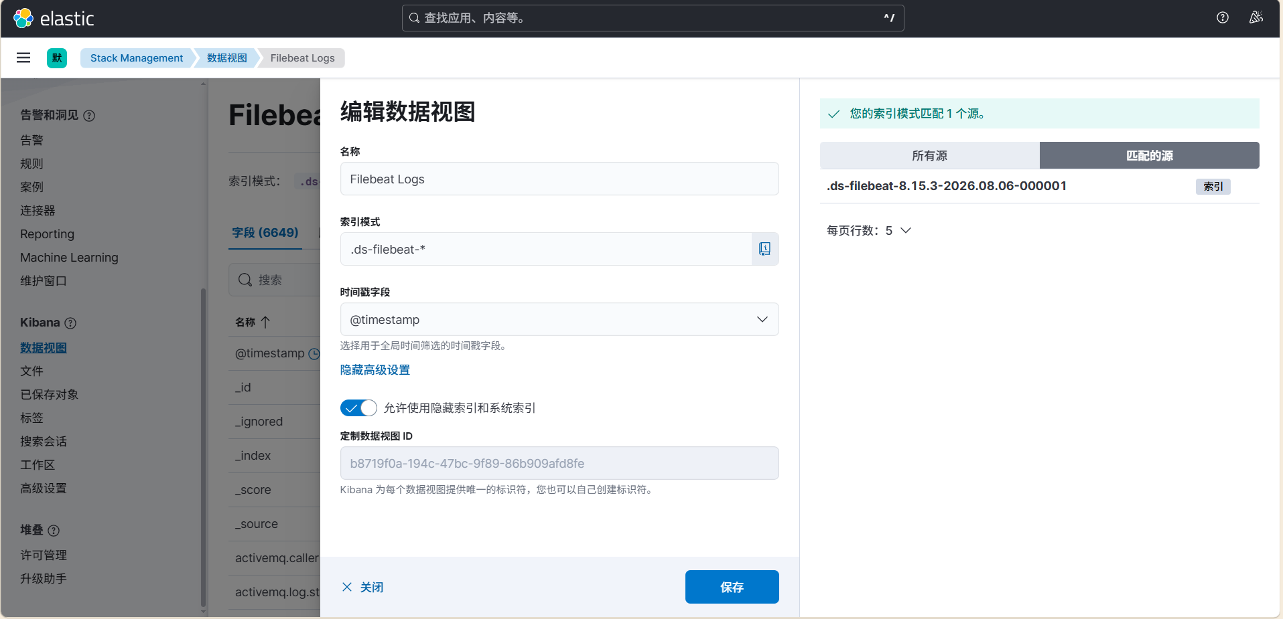Switch to 所有源 tab
This screenshot has width=1283, height=619.
(930, 155)
